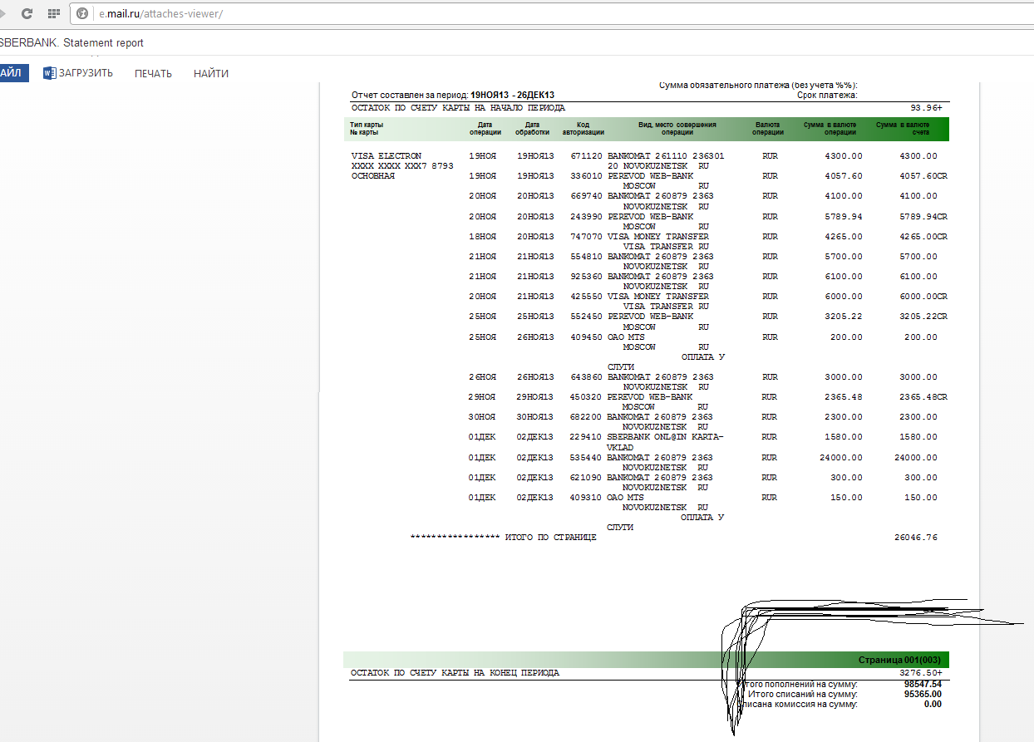The image size is (1034, 742).
Task: Select the account amount 4057.60CR
Action: (x=923, y=176)
